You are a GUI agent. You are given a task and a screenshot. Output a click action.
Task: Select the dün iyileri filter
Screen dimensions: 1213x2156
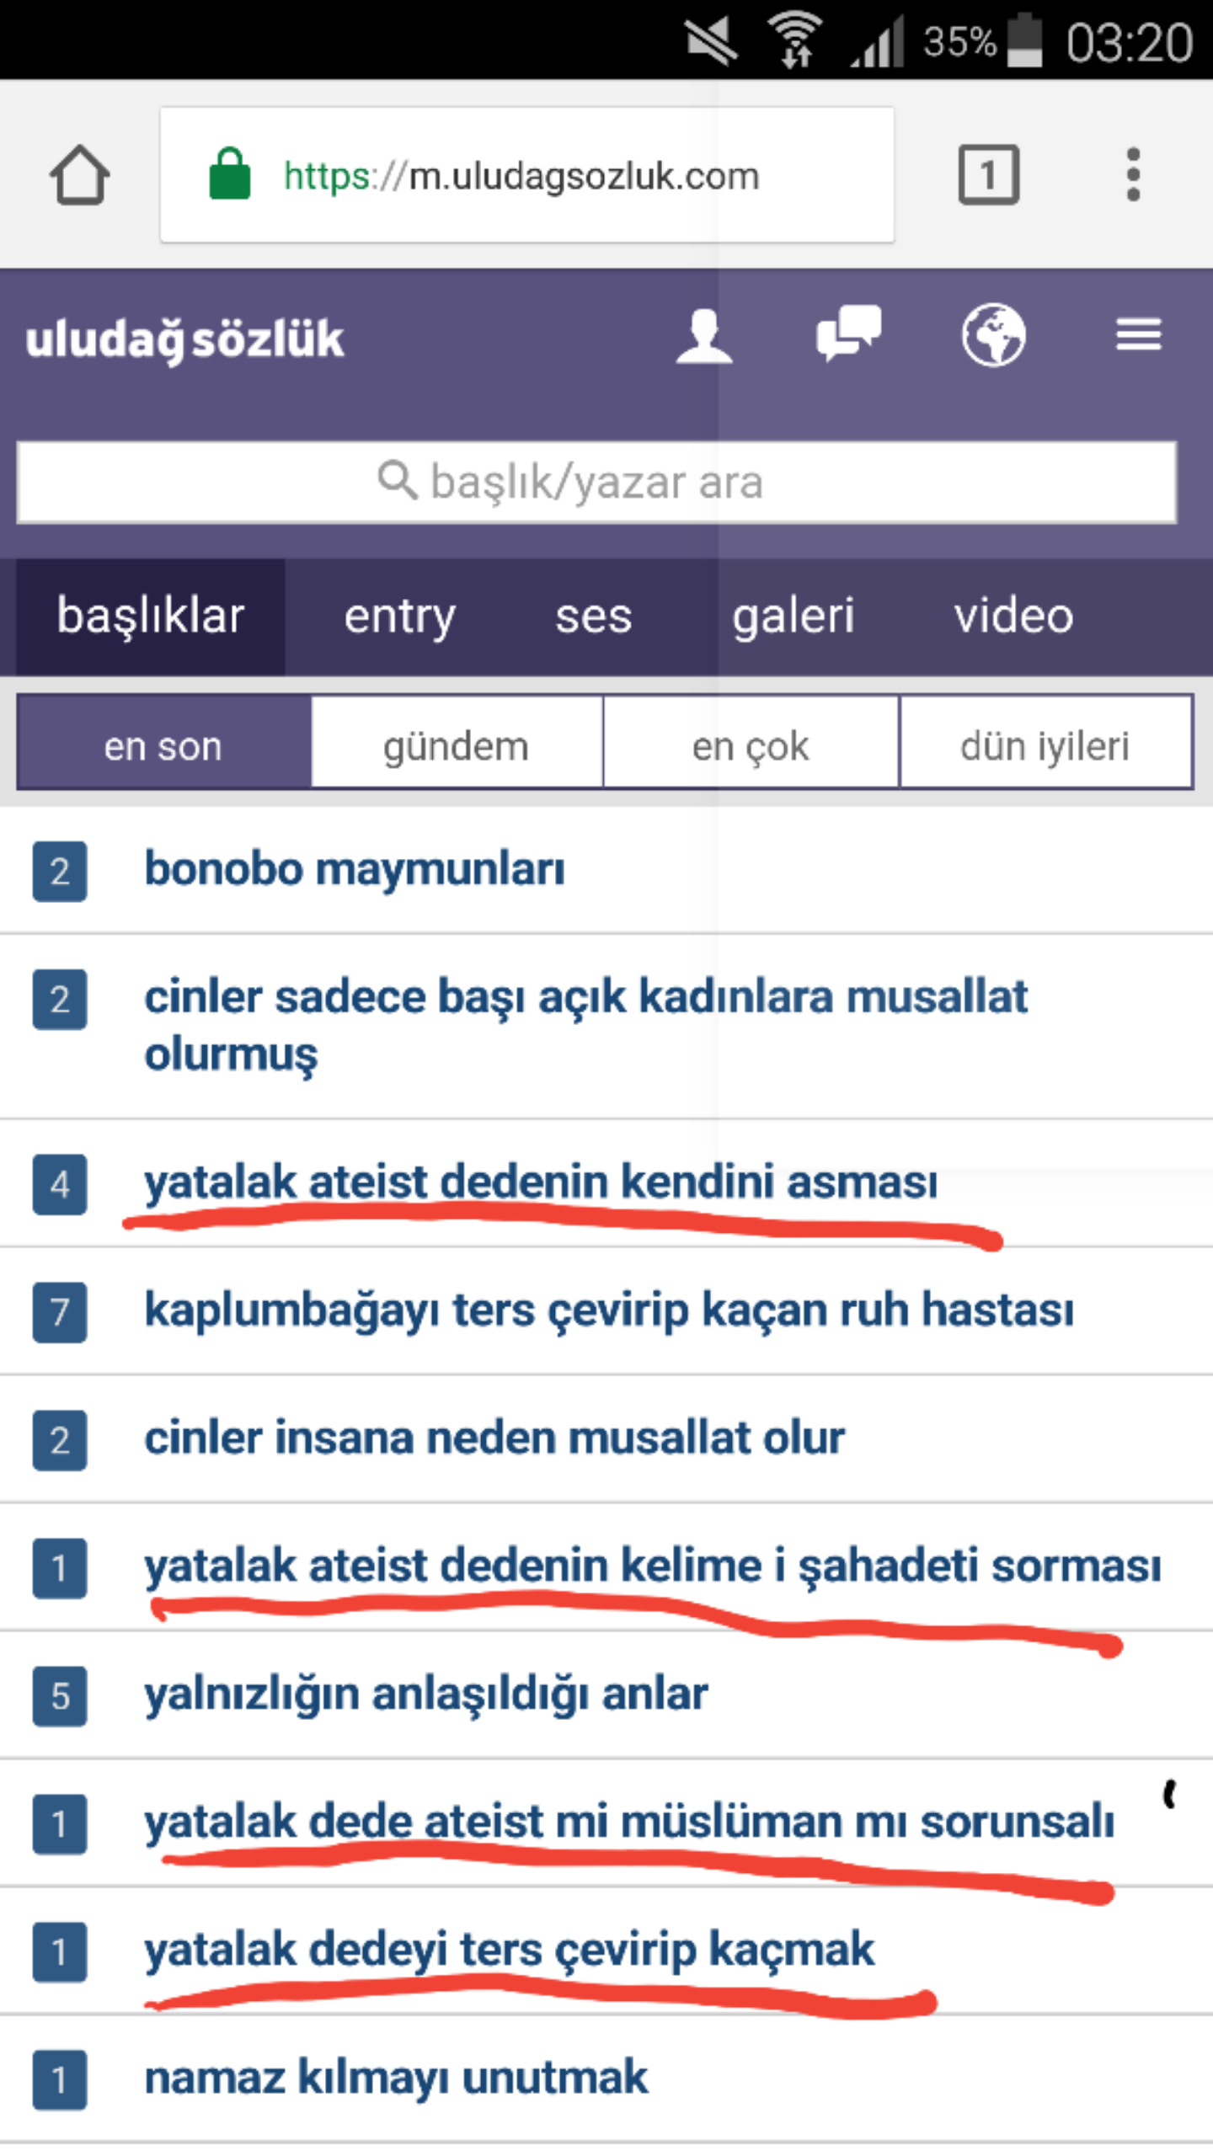coord(1045,746)
